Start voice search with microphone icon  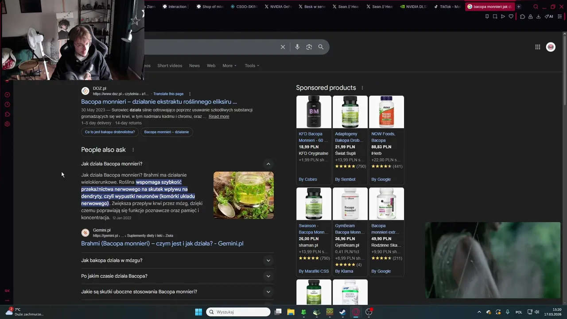pyautogui.click(x=297, y=47)
